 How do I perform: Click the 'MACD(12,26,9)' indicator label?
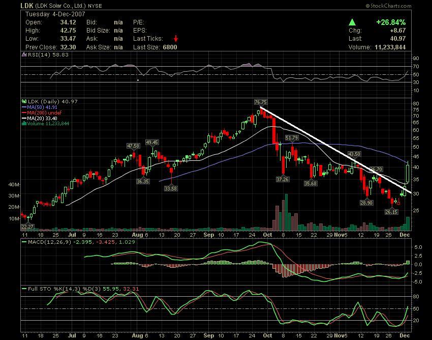tap(50, 242)
